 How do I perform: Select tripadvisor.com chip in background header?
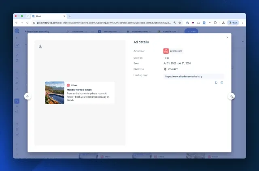pos(139,32)
